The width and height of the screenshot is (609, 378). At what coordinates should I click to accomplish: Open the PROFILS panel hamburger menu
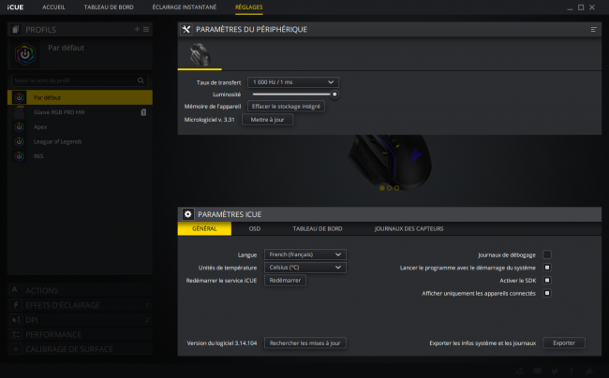pyautogui.click(x=146, y=29)
